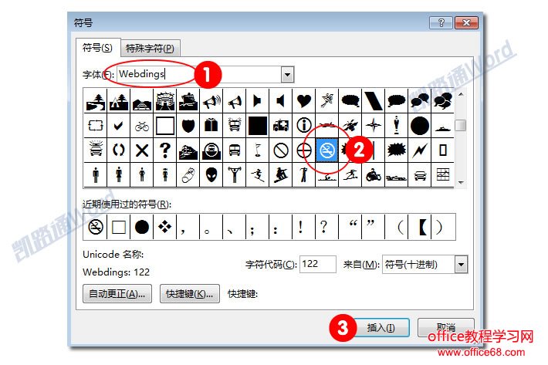Choose recent exclamation mark symbol

click(x=300, y=228)
